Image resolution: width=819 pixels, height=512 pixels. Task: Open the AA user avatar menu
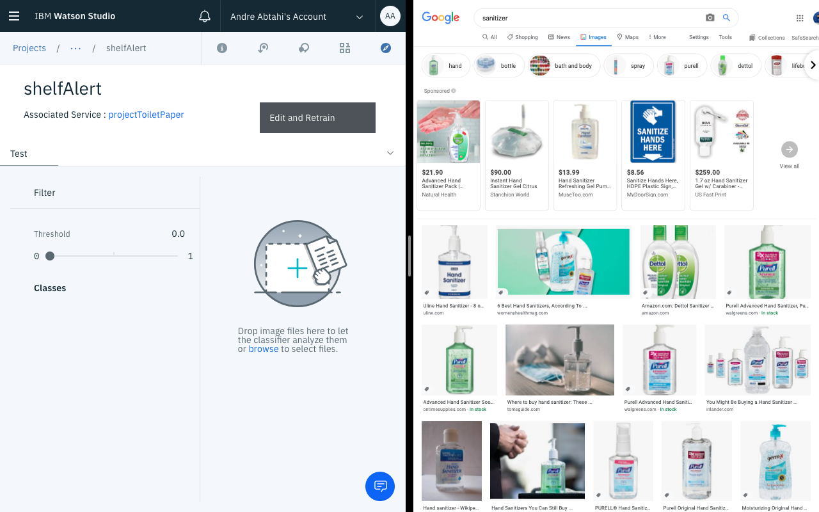(x=390, y=16)
